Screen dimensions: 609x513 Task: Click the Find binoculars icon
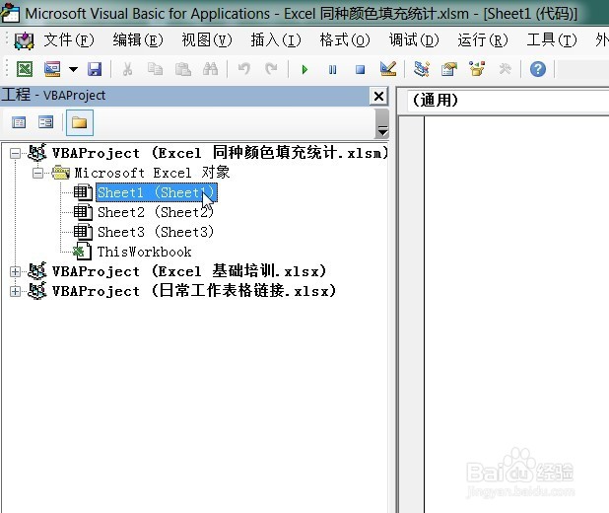pyautogui.click(x=211, y=70)
